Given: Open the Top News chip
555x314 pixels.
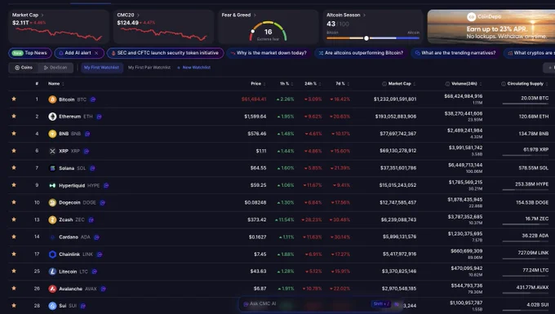Looking at the screenshot, I should [30, 53].
